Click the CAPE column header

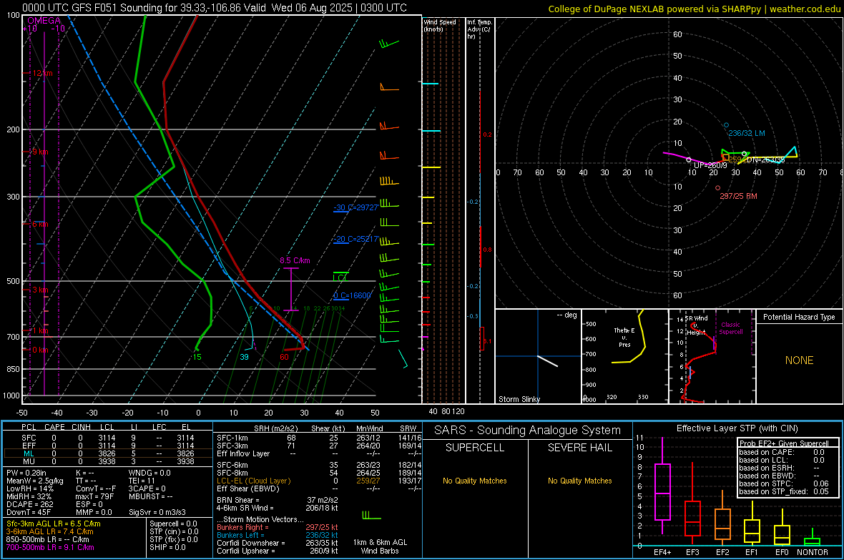click(54, 427)
